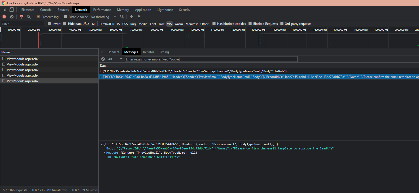Clear WebSocket messages icon
Viewport: 419px width, 193px height.
(103, 59)
